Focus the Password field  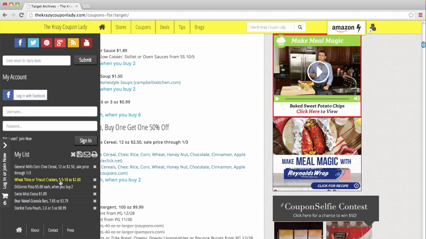pos(50,126)
